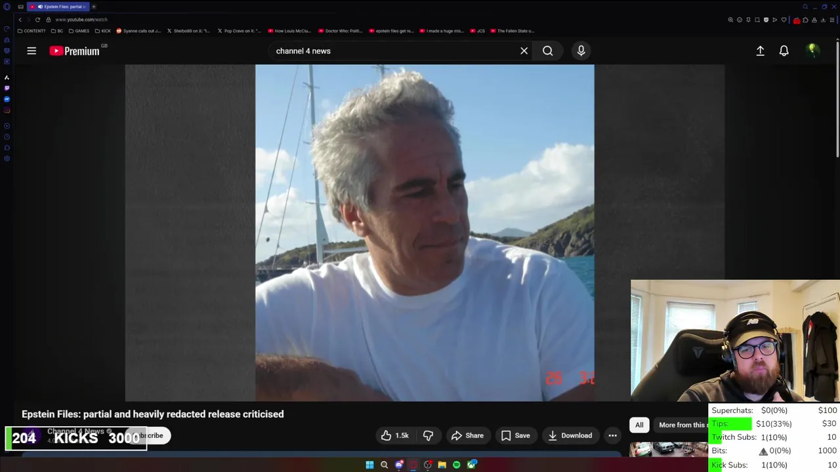Open Spotify from the taskbar
Image resolution: width=840 pixels, height=472 pixels.
pyautogui.click(x=456, y=465)
